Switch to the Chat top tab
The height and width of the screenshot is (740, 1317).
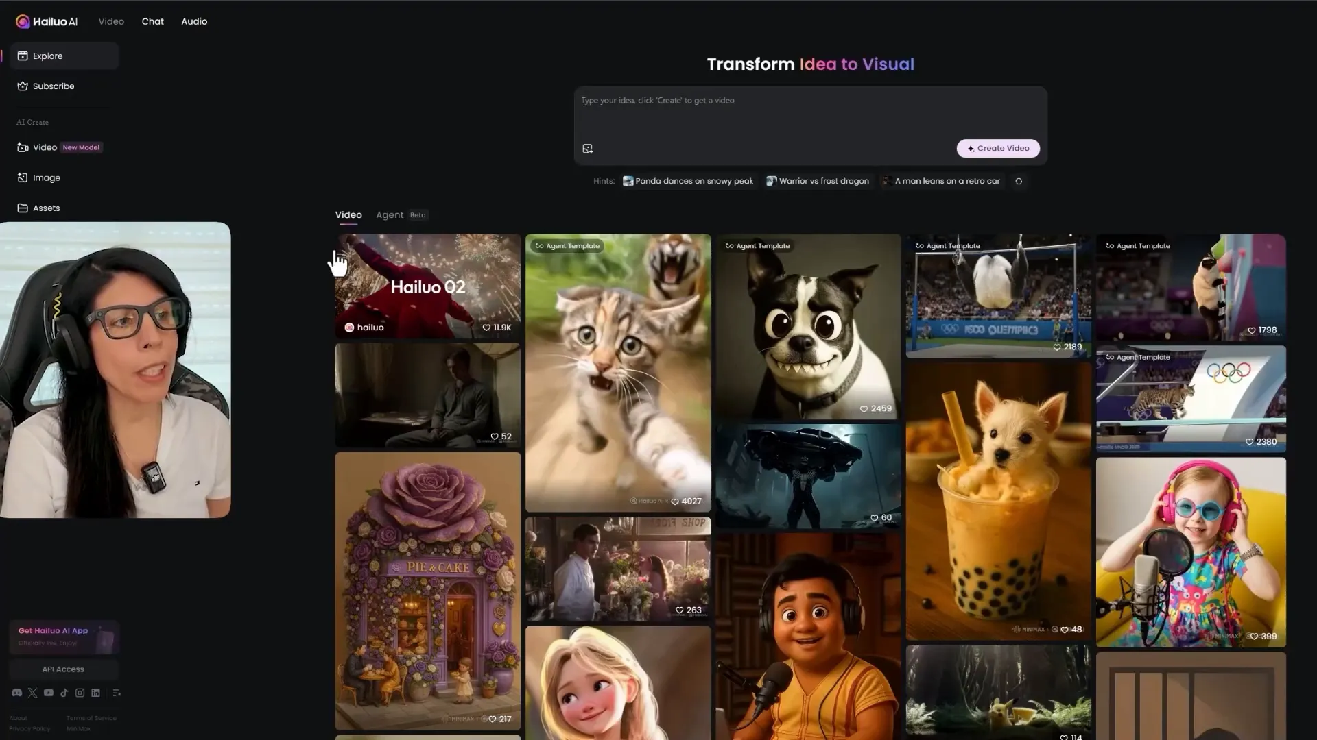152,21
